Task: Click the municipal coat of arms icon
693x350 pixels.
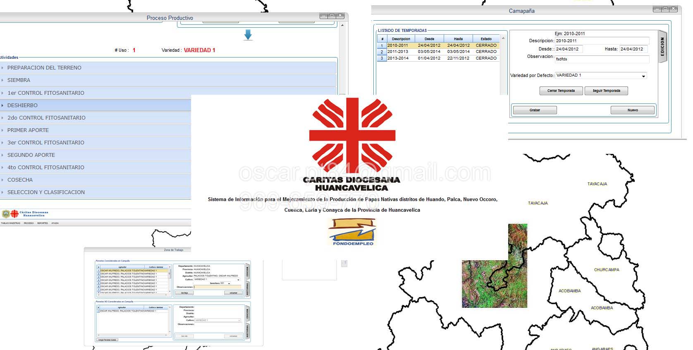Action: (6, 214)
